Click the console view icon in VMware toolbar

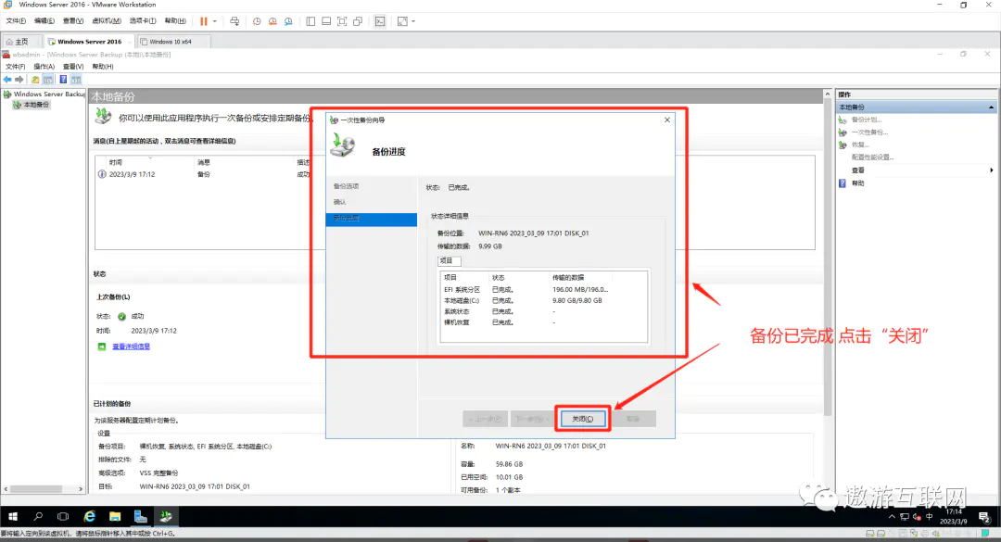[x=380, y=21]
